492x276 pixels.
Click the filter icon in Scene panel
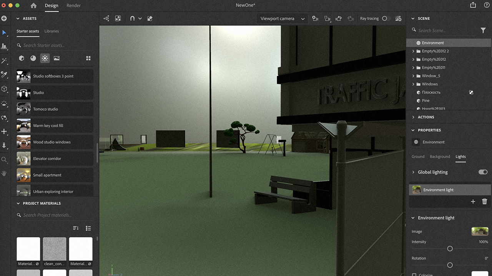[483, 30]
